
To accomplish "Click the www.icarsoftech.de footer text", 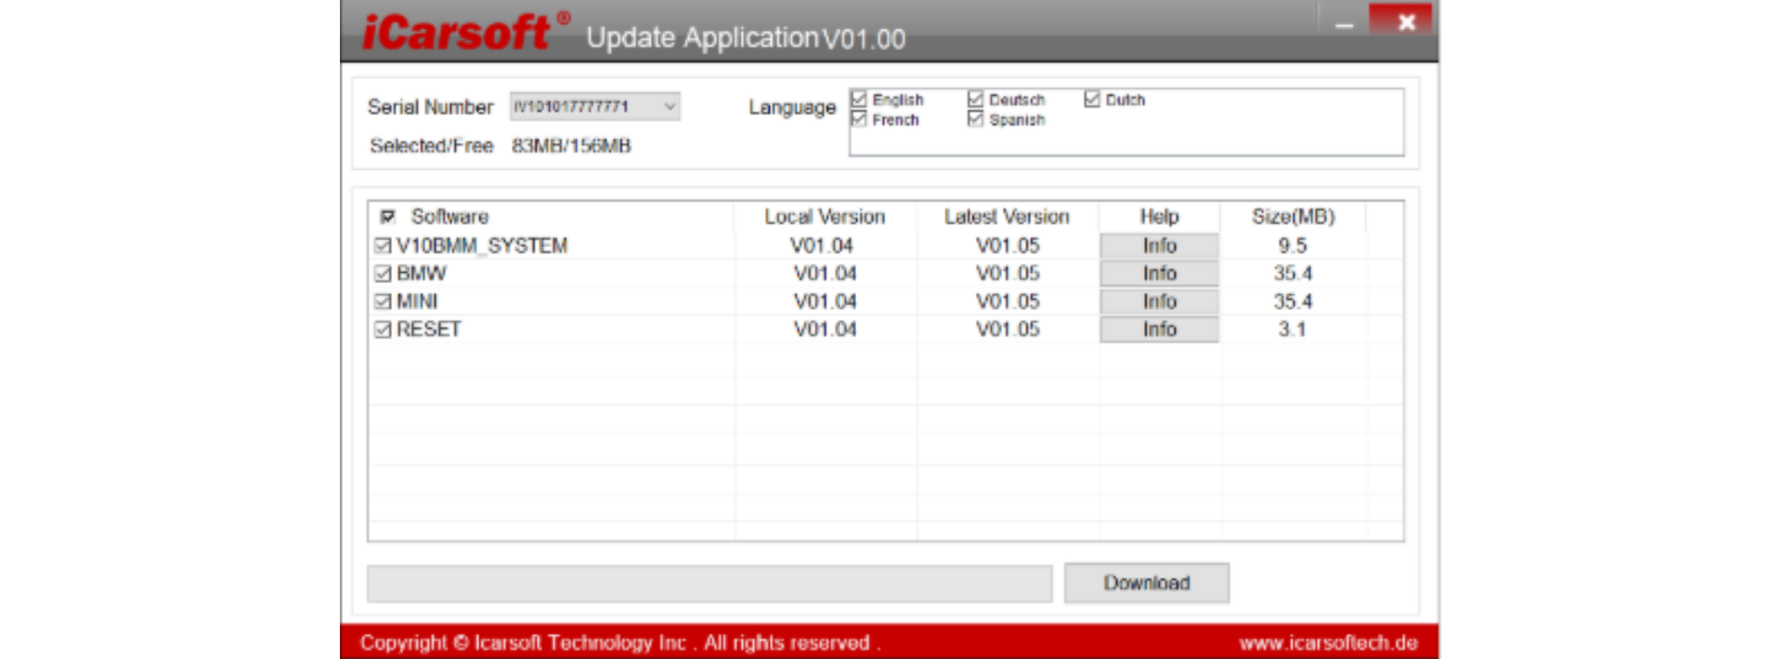I will 1328,642.
